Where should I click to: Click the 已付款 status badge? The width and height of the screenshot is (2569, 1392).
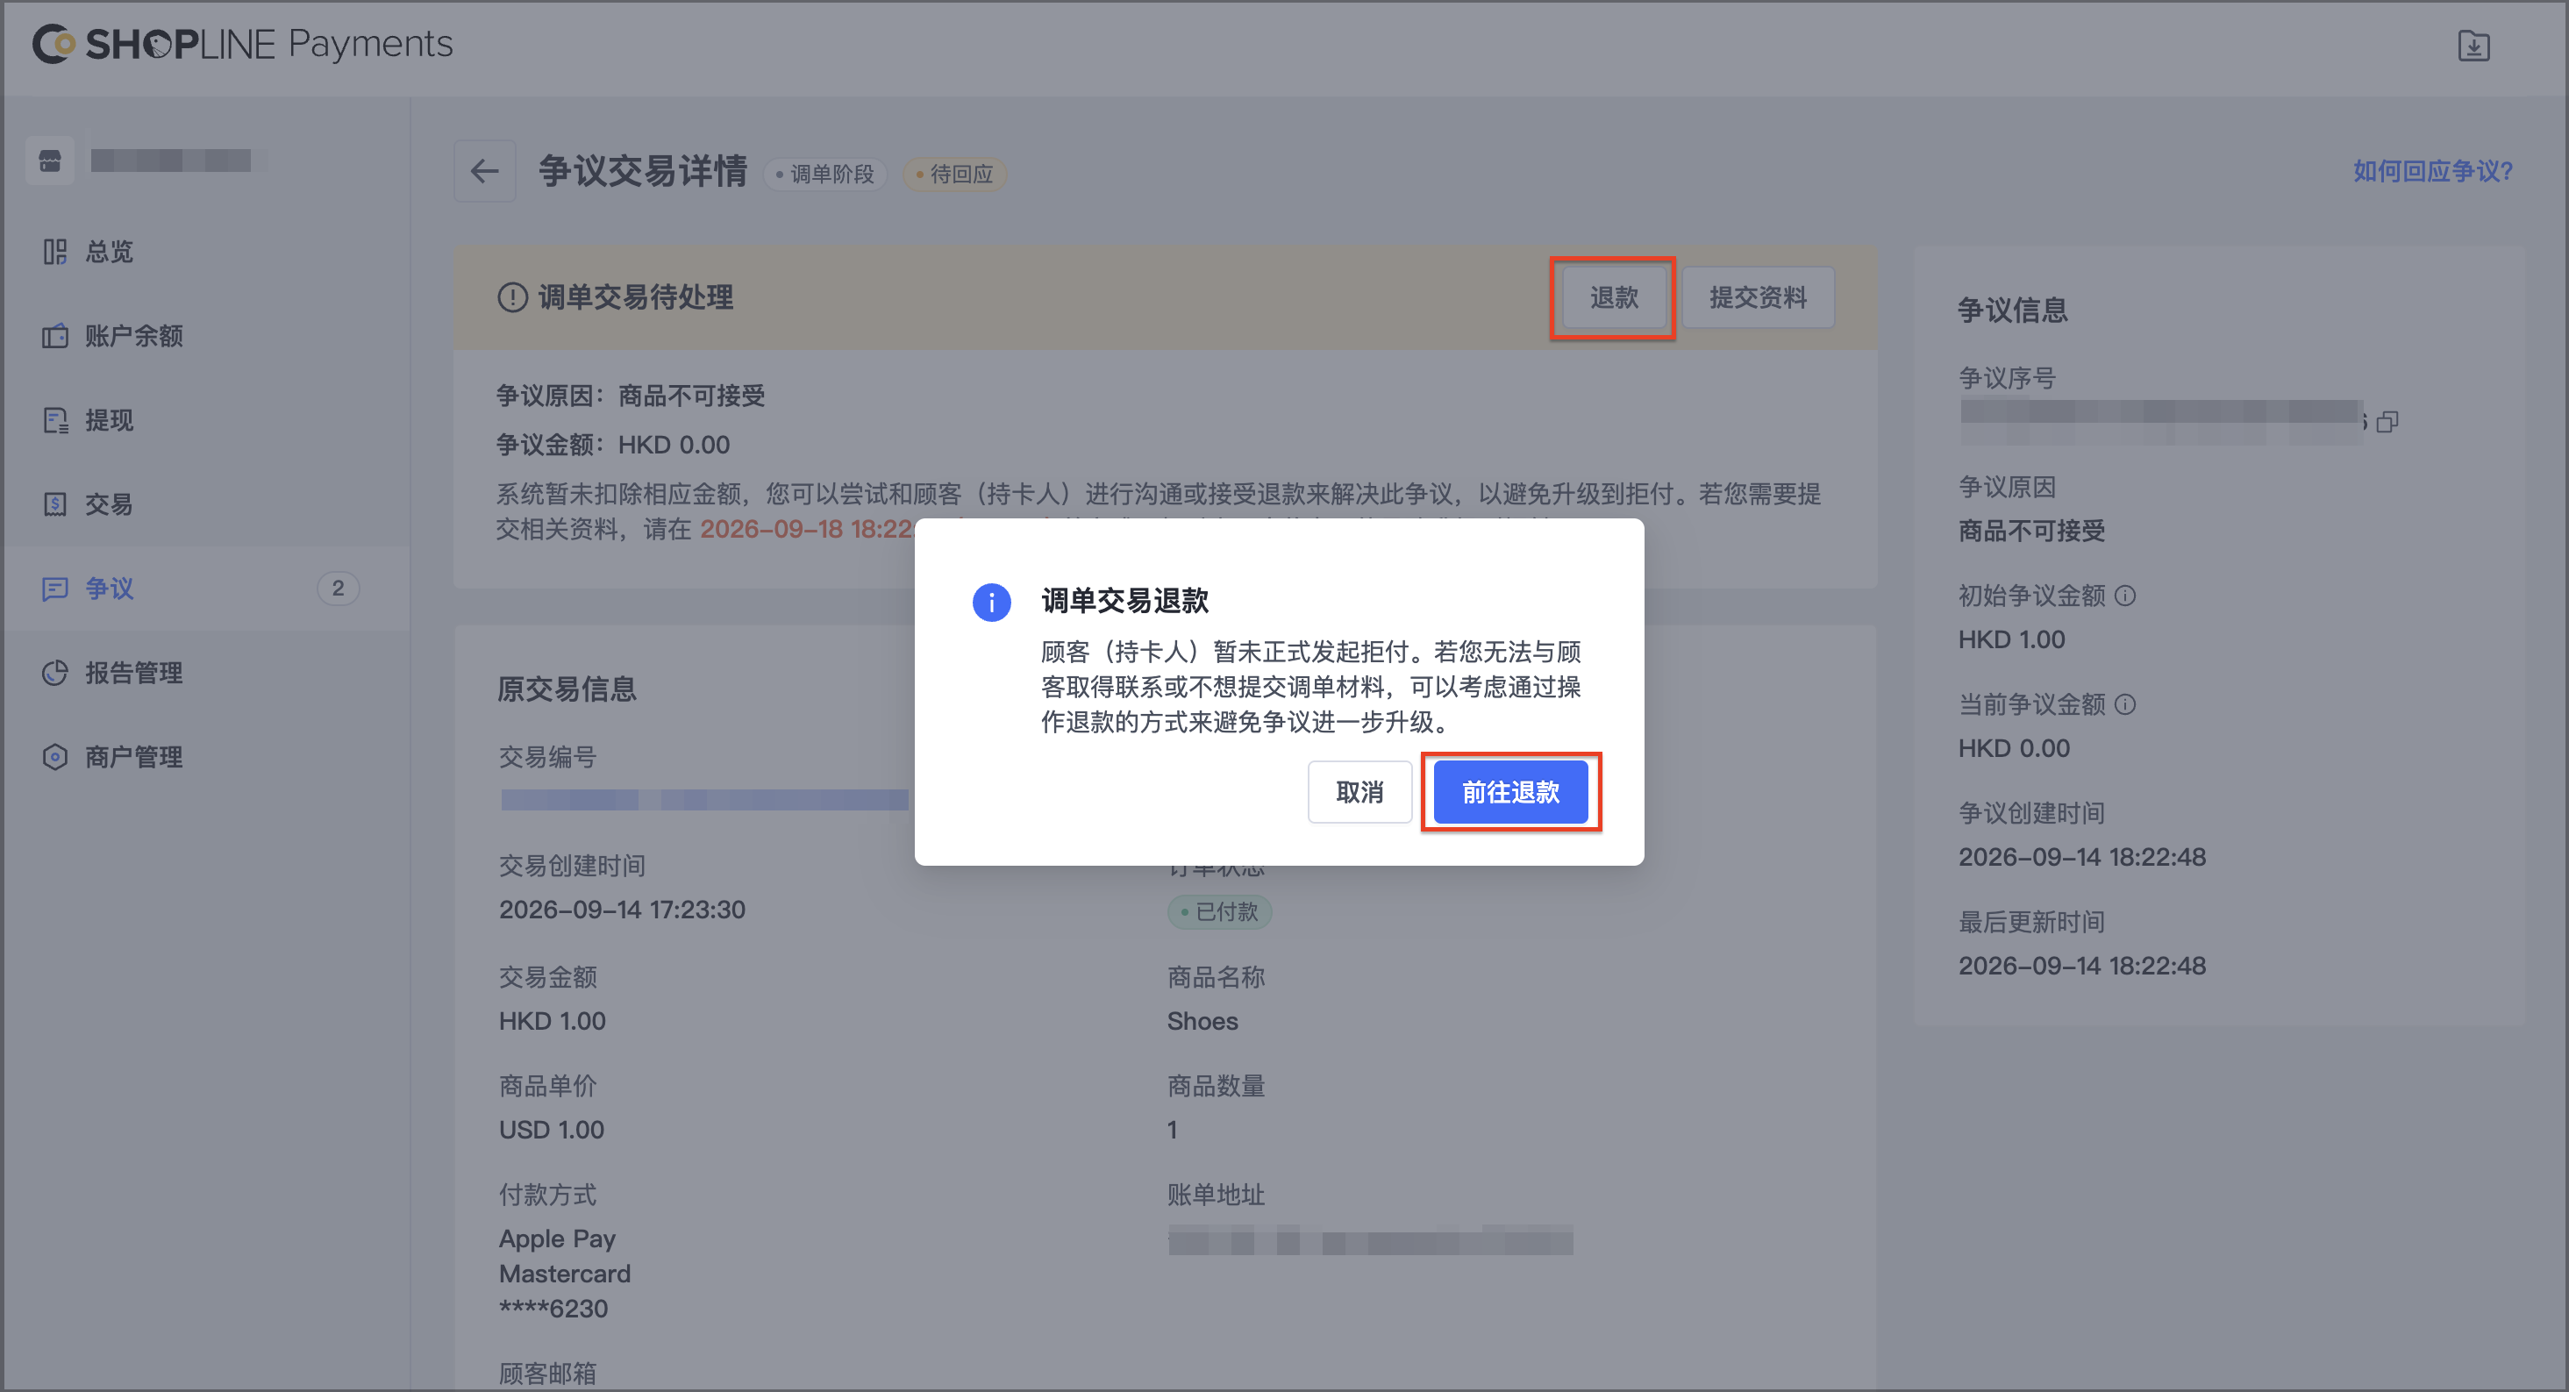coord(1218,911)
